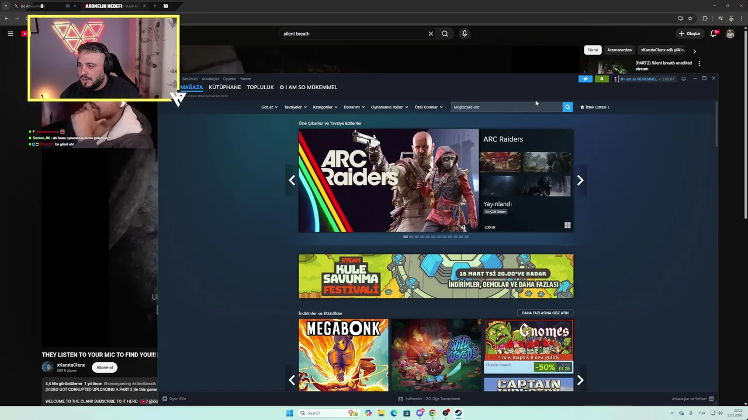Open Microsoft Edge from the taskbar

pos(394,413)
